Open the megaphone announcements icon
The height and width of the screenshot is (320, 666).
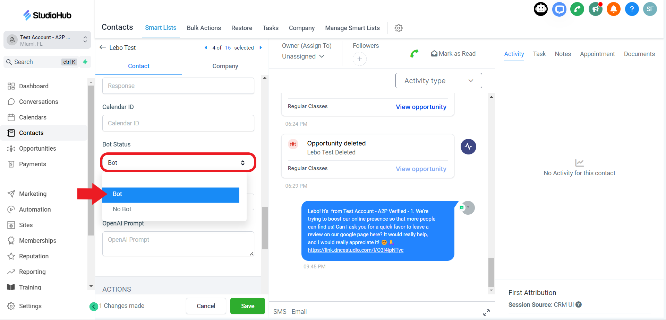point(596,9)
